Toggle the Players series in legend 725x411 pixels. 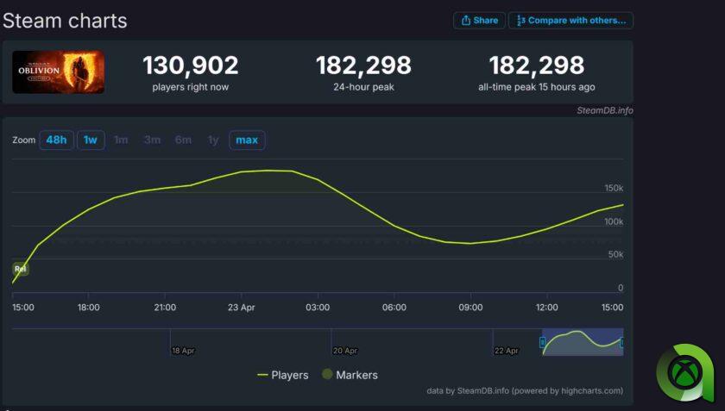283,375
